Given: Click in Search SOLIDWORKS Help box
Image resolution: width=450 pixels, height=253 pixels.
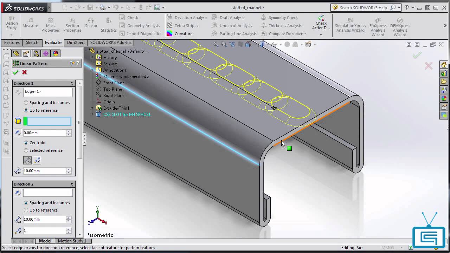Looking at the screenshot, I should coord(364,8).
